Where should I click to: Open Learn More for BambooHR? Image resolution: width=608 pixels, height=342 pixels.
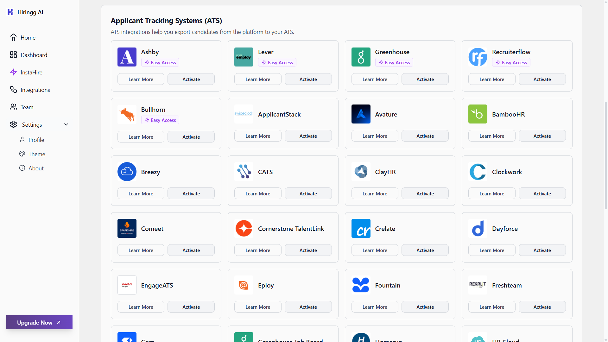pyautogui.click(x=491, y=136)
